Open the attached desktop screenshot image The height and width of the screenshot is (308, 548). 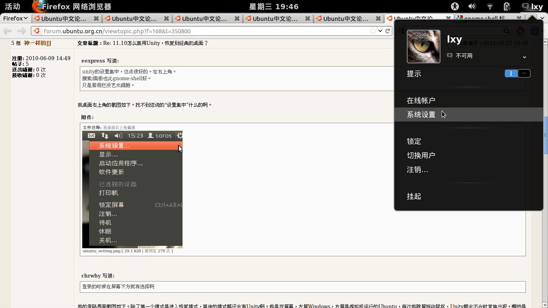click(132, 189)
